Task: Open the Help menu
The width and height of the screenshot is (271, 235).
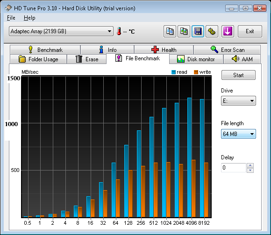Action: pyautogui.click(x=29, y=18)
